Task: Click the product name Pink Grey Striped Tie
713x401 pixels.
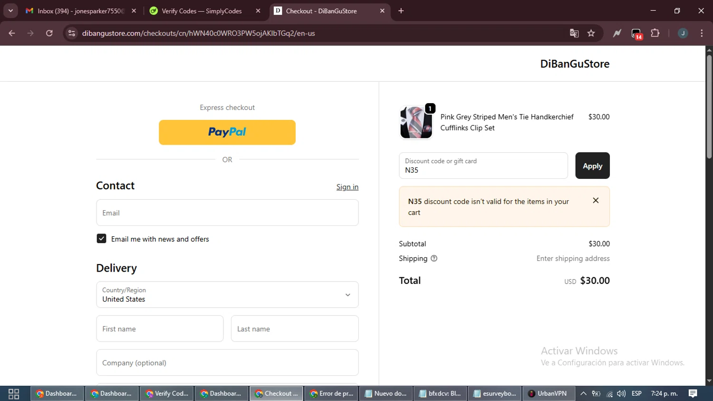Action: [507, 122]
